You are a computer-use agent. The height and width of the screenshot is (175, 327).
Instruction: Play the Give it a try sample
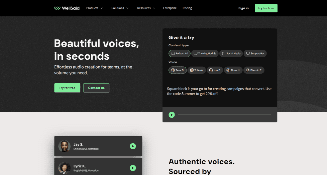click(172, 115)
